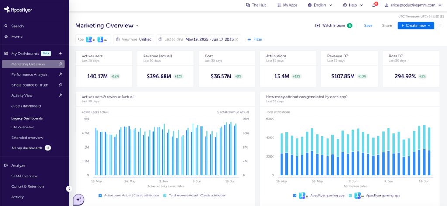The height and width of the screenshot is (206, 447).
Task: Click the Search field in sidebar
Action: click(17, 26)
